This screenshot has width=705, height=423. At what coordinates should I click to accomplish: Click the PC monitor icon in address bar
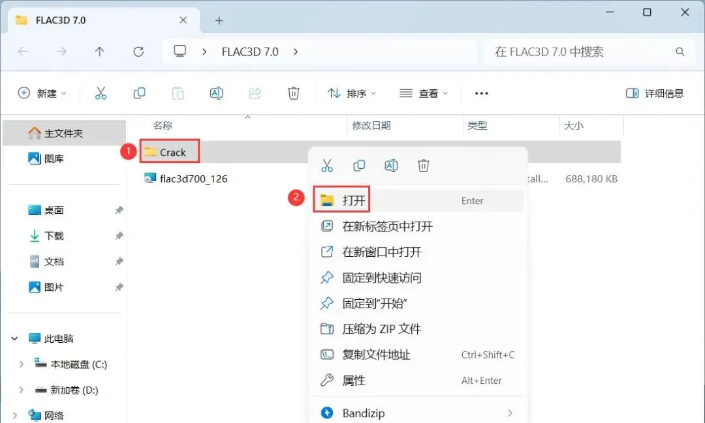pyautogui.click(x=180, y=51)
